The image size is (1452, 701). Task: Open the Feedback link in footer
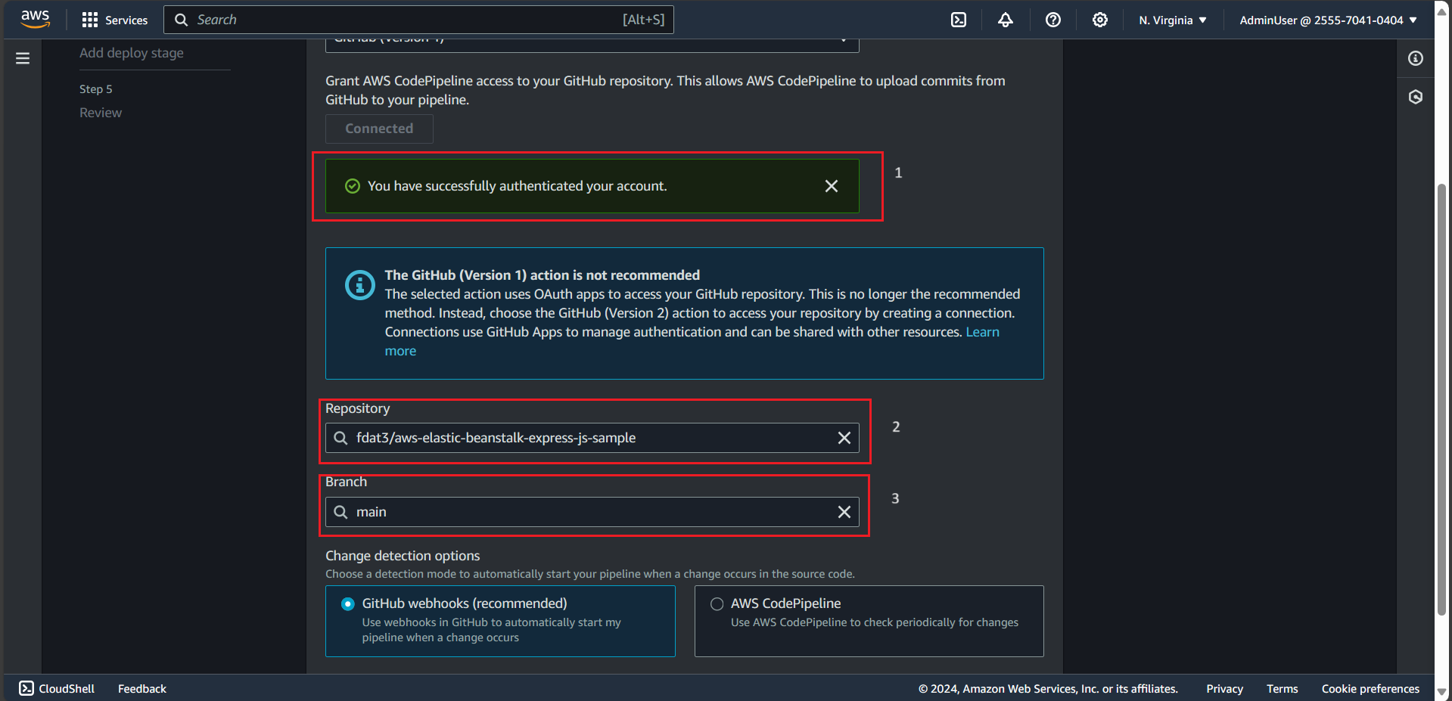[x=142, y=688]
